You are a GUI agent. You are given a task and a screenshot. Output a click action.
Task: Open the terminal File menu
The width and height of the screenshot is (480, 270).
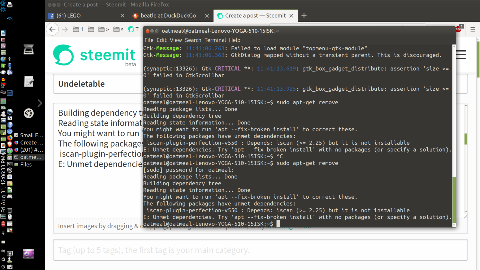(149, 40)
